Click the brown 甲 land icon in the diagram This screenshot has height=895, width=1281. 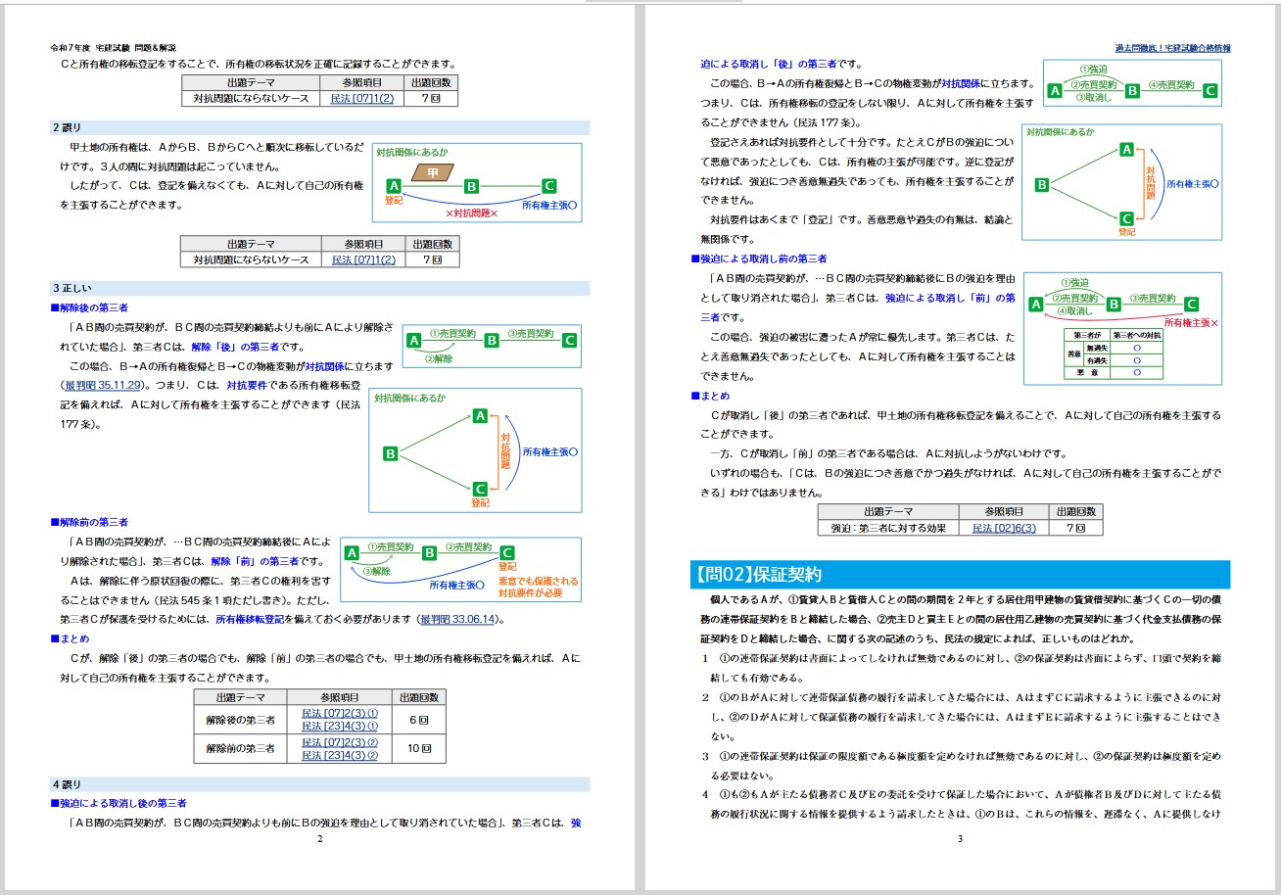pyautogui.click(x=429, y=173)
